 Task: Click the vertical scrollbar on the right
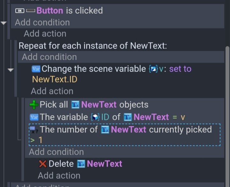click(227, 116)
